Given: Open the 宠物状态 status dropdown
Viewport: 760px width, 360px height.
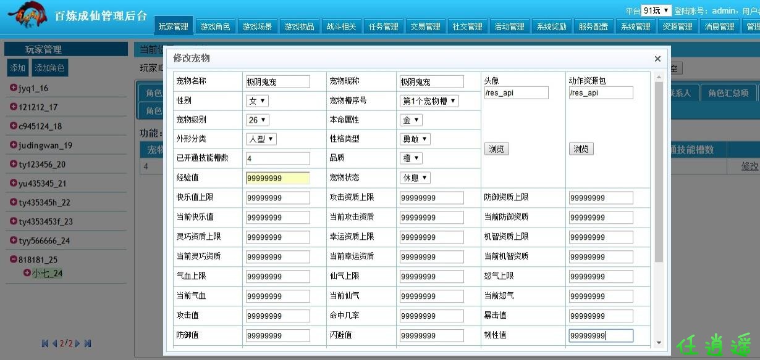Looking at the screenshot, I should click(415, 178).
